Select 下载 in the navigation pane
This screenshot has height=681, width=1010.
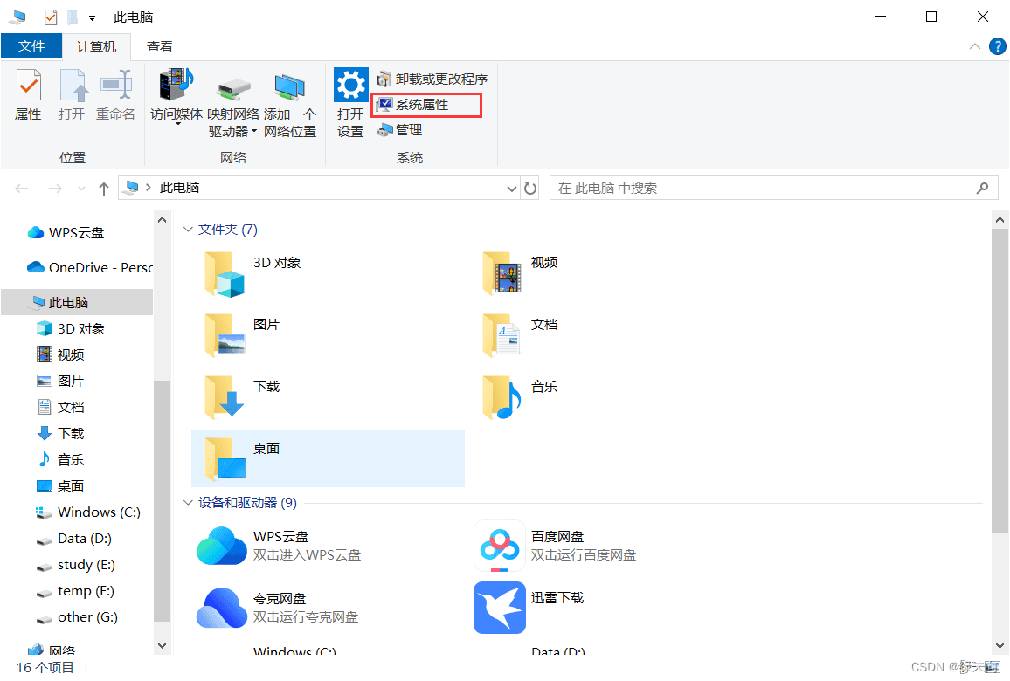(x=60, y=434)
